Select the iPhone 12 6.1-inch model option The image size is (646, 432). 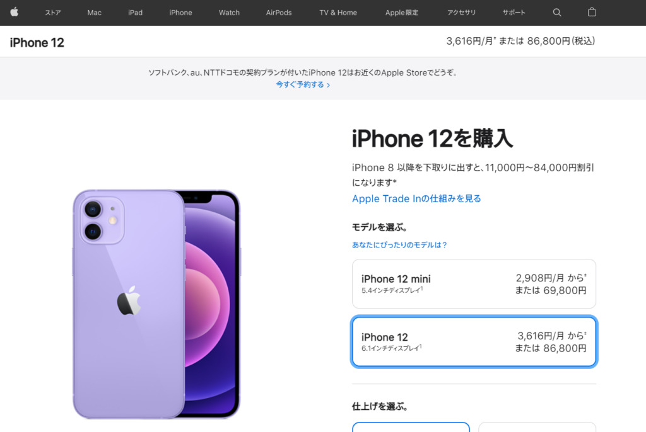[x=474, y=341]
